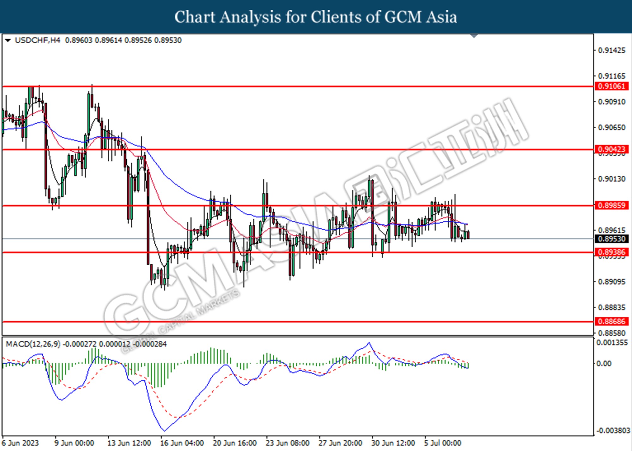
Task: Click the 13 Jun 12:00 time label
Action: click(129, 443)
